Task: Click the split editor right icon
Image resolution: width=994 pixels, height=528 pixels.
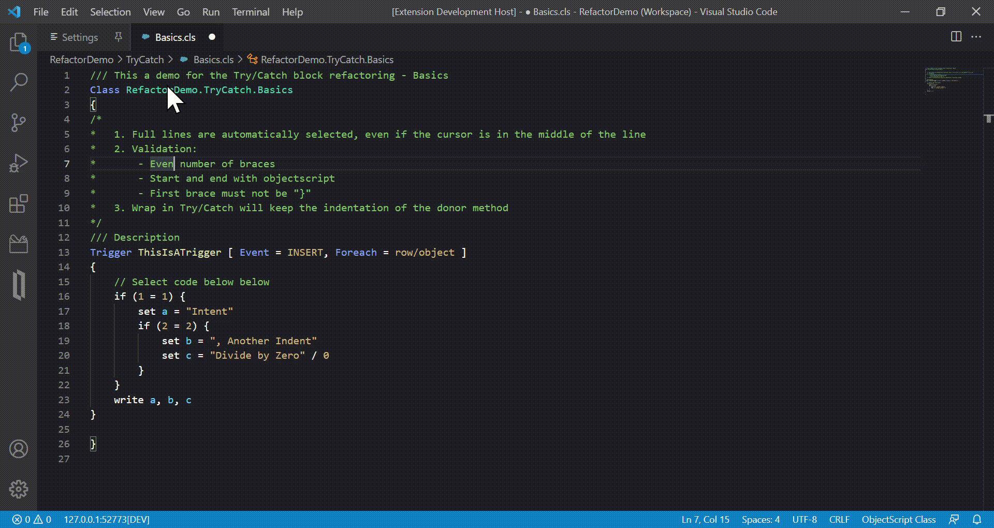Action: 956,37
